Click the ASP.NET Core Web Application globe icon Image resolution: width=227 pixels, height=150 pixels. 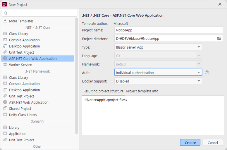(5, 58)
